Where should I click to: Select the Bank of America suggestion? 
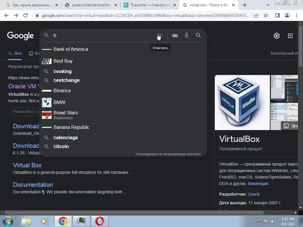(x=123, y=49)
